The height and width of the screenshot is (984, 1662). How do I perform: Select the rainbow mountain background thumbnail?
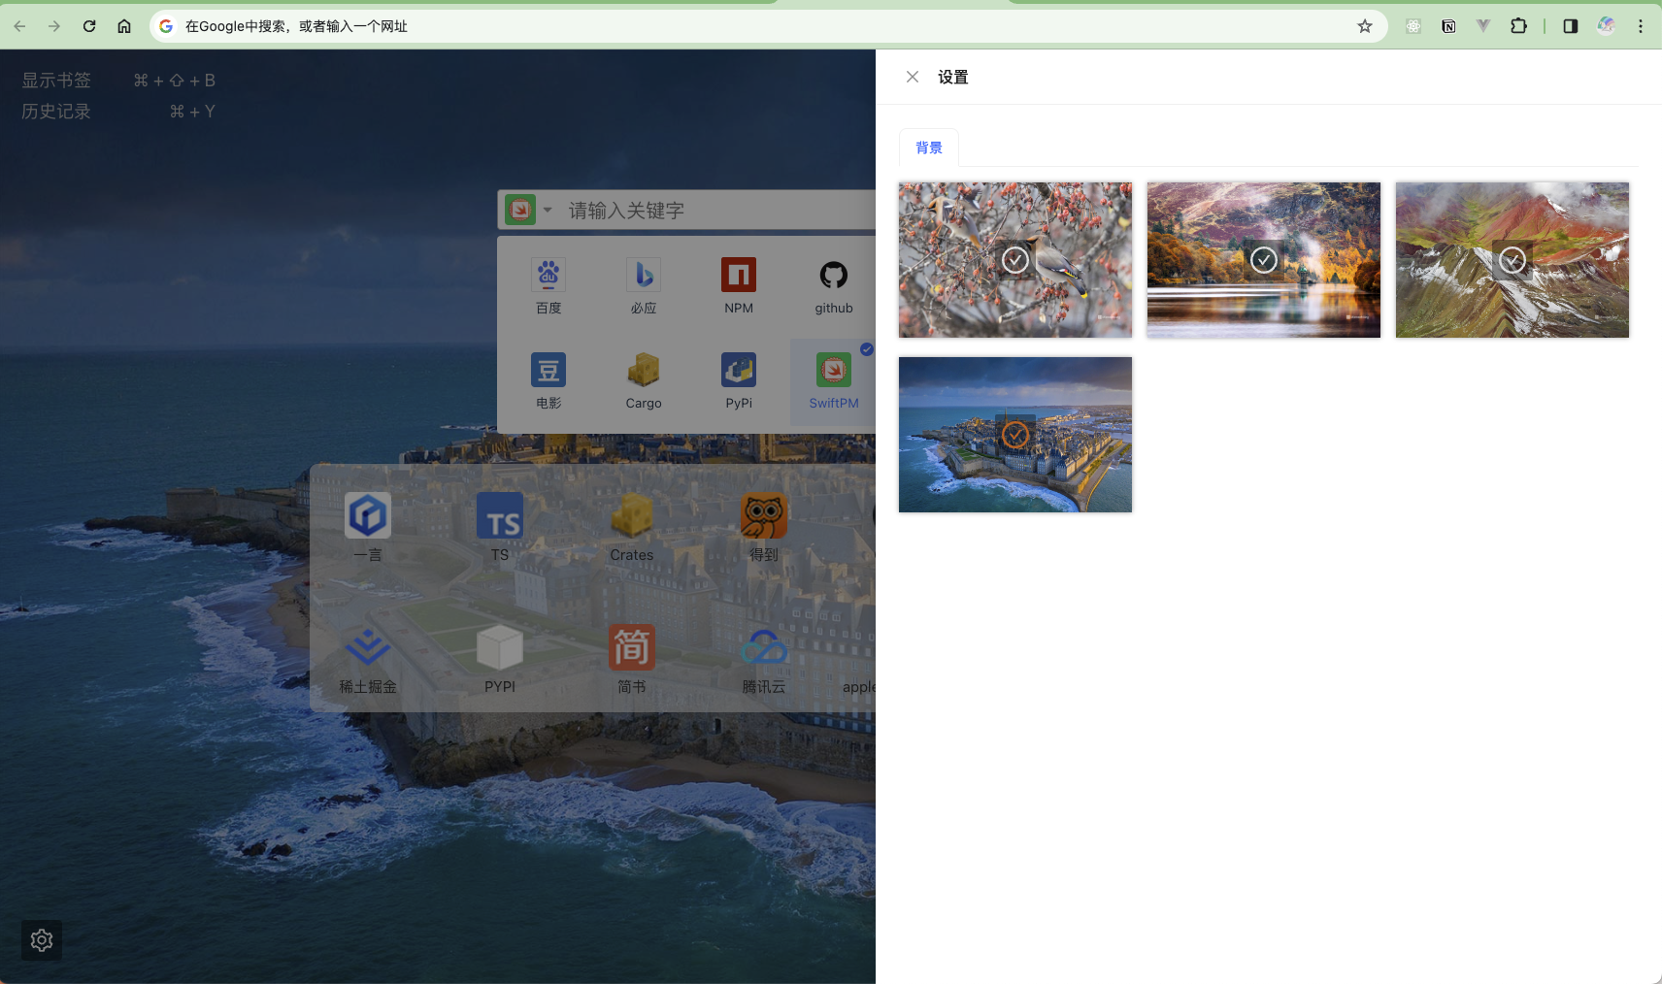coord(1512,260)
